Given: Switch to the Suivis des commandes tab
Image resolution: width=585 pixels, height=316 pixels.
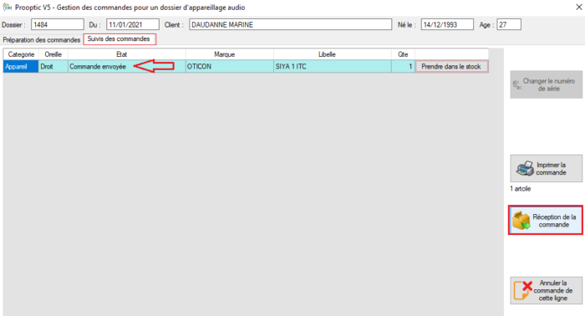Looking at the screenshot, I should (x=119, y=38).
